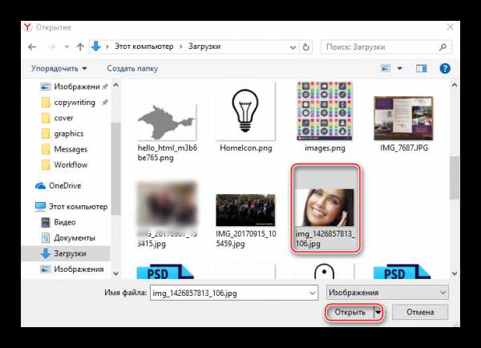Click the forward navigation arrow
The width and height of the screenshot is (481, 348).
point(51,47)
